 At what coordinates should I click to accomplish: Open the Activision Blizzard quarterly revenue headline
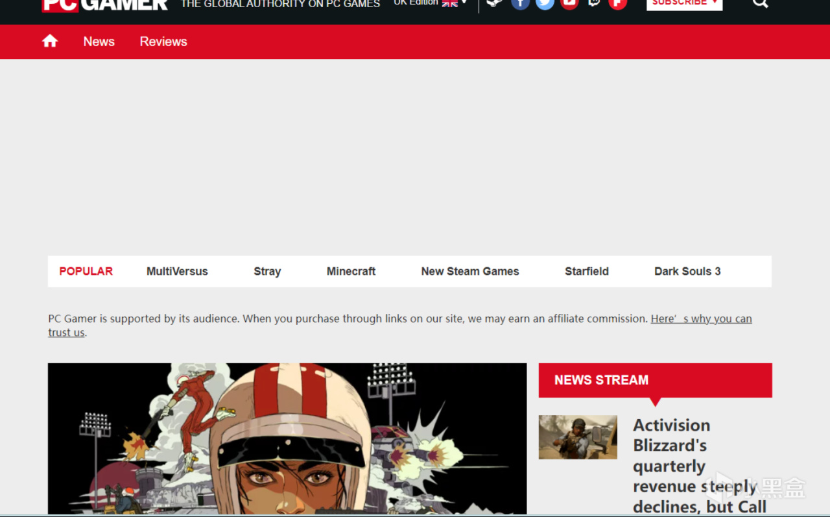tap(700, 466)
